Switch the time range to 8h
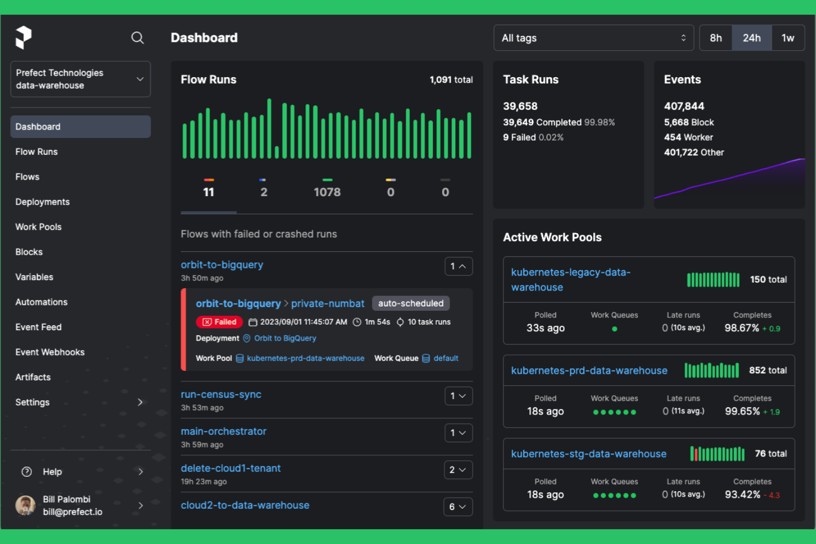 (x=715, y=37)
